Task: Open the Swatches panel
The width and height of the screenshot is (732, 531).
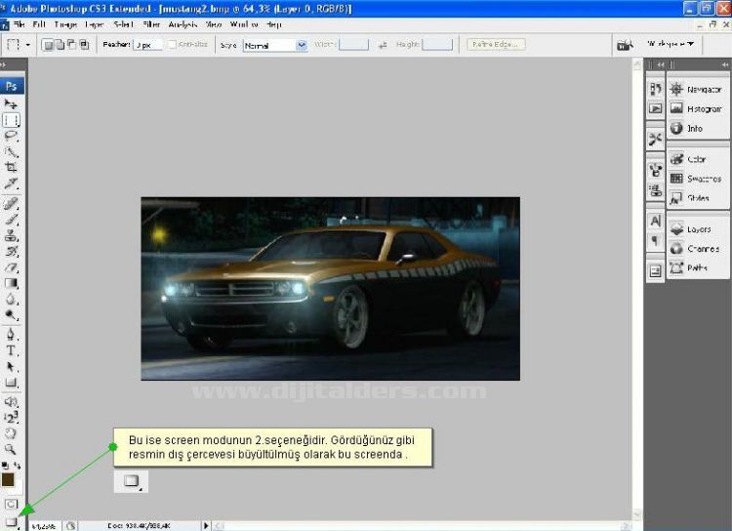Action: pos(698,179)
